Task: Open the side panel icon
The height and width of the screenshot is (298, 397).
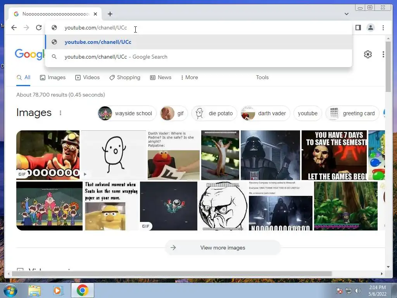Action: pos(358,28)
